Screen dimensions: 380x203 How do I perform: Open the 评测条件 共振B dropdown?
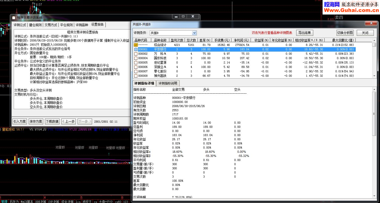pos(195,33)
